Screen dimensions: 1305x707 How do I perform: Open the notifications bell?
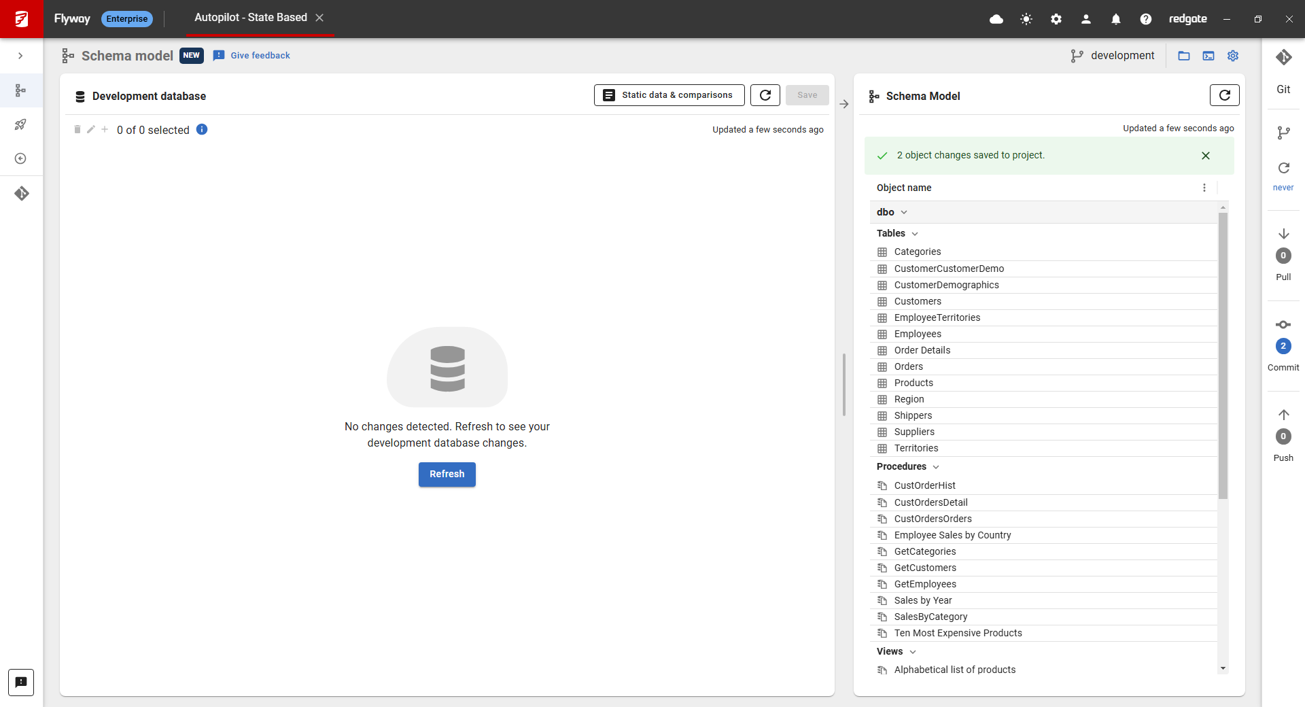(1116, 19)
